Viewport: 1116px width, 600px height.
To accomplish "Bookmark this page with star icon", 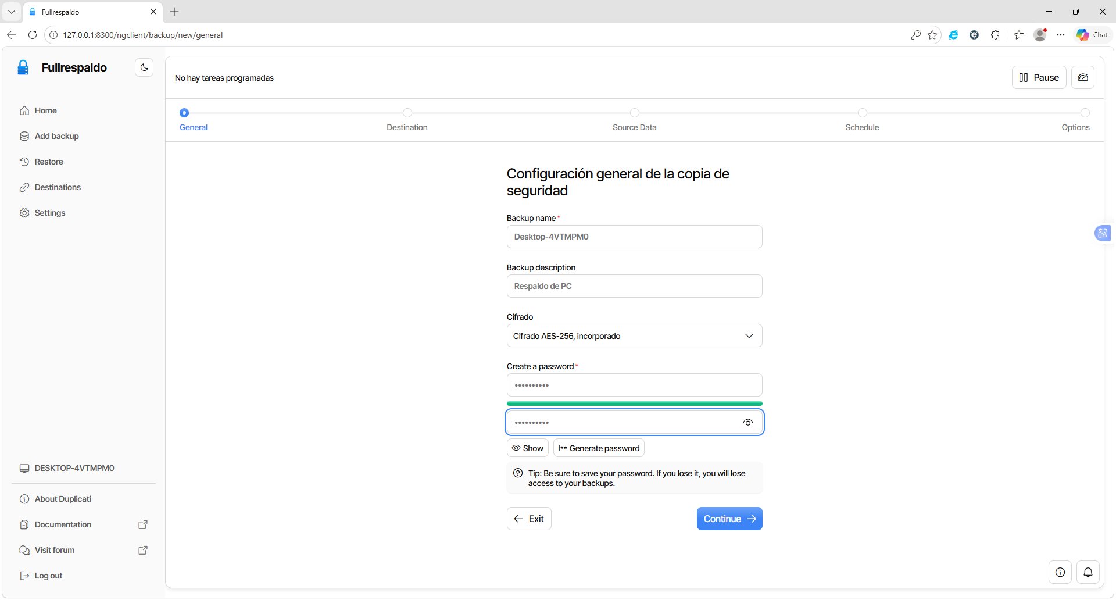I will [x=932, y=35].
